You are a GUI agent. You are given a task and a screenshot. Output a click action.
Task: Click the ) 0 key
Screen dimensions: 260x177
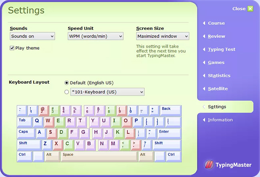click(x=132, y=110)
